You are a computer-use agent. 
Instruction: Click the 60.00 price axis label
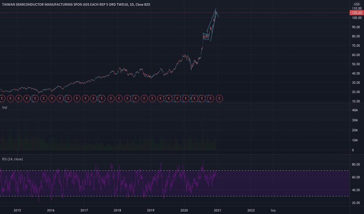pyautogui.click(x=356, y=55)
